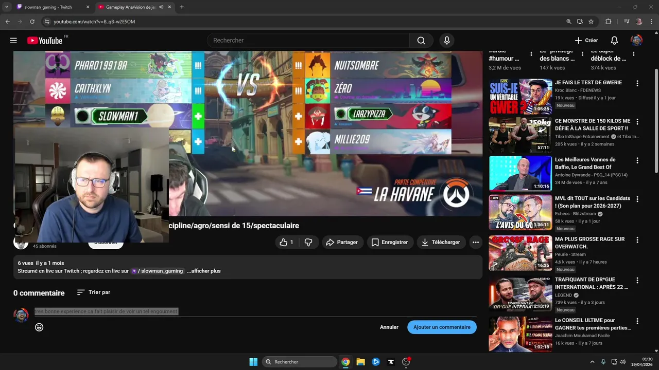Open Chrome three-dot menu

pos(651,22)
